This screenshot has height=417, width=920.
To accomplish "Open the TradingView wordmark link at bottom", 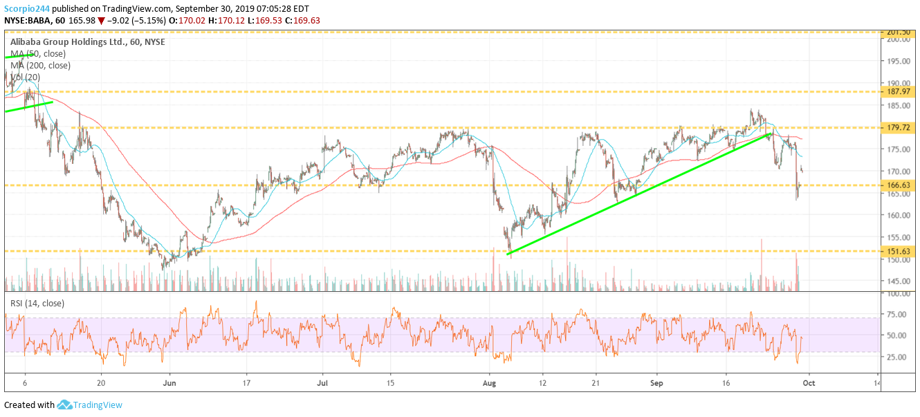I will point(98,405).
